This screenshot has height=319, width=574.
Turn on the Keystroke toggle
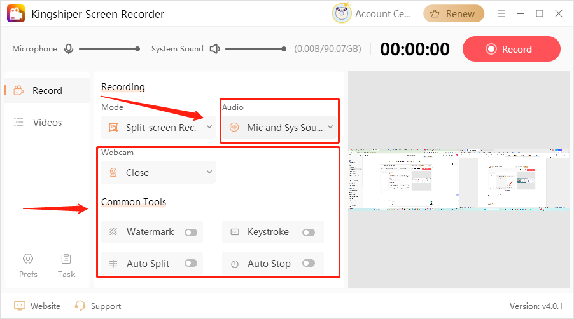coord(309,233)
